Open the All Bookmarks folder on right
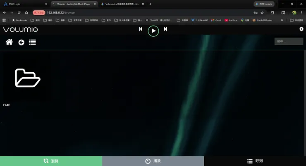 tap(296, 20)
